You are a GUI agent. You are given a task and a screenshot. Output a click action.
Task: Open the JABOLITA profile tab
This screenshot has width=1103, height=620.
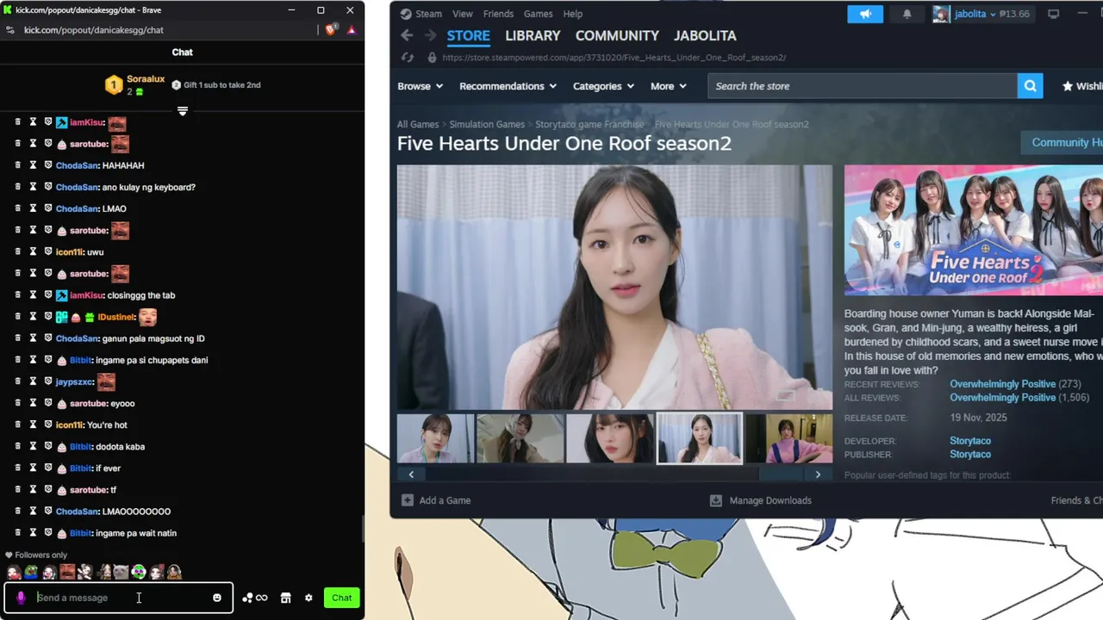pos(705,35)
